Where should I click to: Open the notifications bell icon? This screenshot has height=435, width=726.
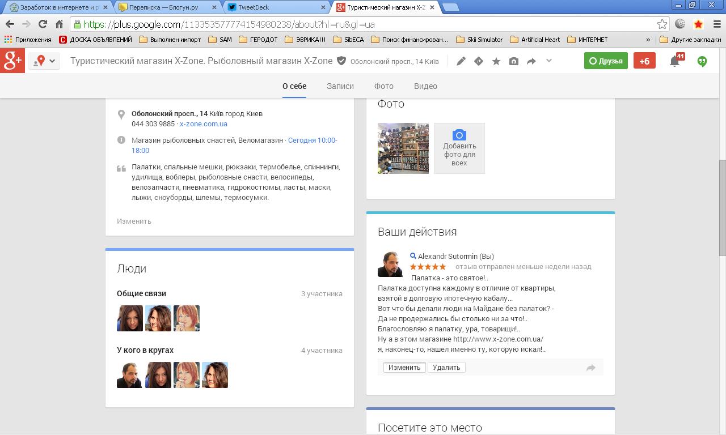coord(675,61)
